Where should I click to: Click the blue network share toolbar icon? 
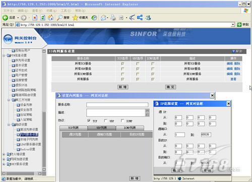click(140, 18)
